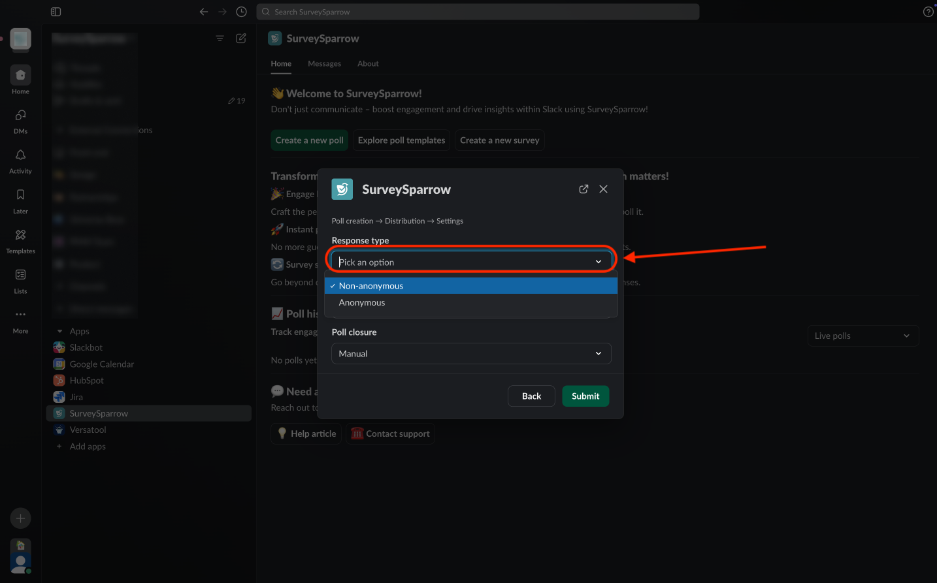Click the help question mark icon
This screenshot has width=937, height=583.
pos(928,12)
